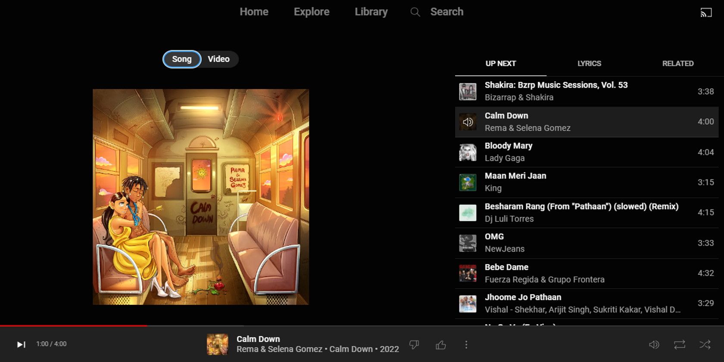Click Vishal - Shekhar artists line
This screenshot has width=724, height=362.
[583, 310]
